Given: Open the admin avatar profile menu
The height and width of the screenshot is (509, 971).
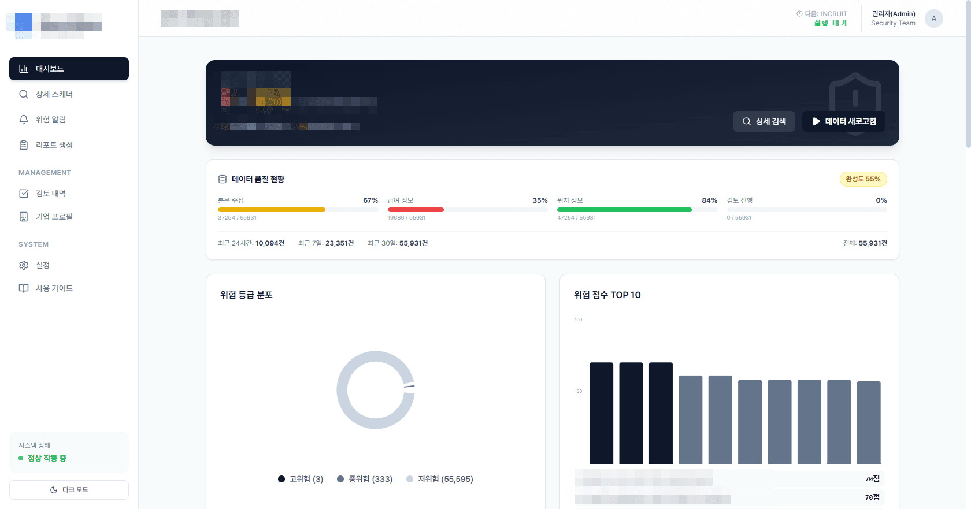Looking at the screenshot, I should pyautogui.click(x=933, y=18).
